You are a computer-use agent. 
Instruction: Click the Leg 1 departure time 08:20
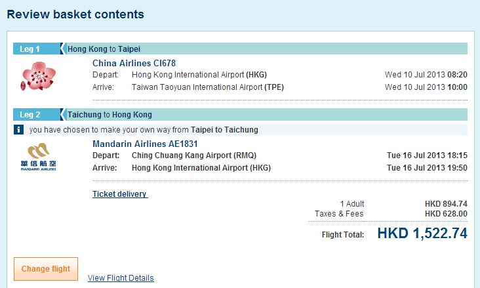coord(457,74)
